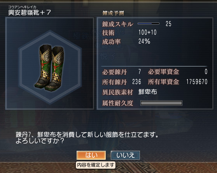Click the skill level number 25
This screenshot has width=217, height=173.
(168, 24)
